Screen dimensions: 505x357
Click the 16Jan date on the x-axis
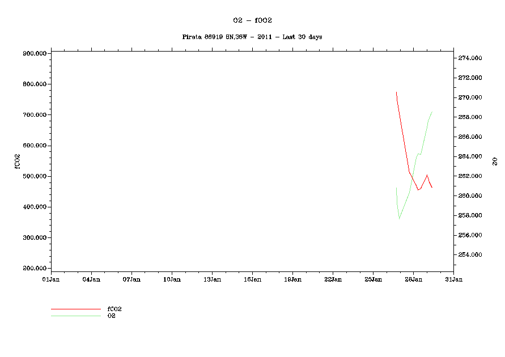pyautogui.click(x=252, y=279)
